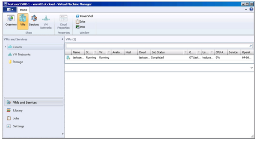Click the window resize grip
The image size is (259, 141).
point(252,136)
